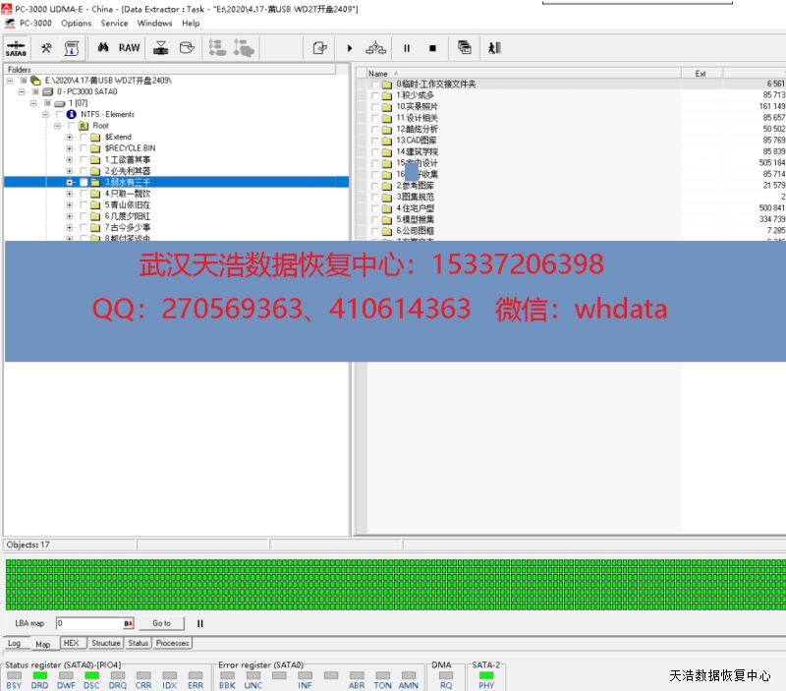786x691 pixels.
Task: Click the cascading windows toolbar icon
Action: coord(464,47)
